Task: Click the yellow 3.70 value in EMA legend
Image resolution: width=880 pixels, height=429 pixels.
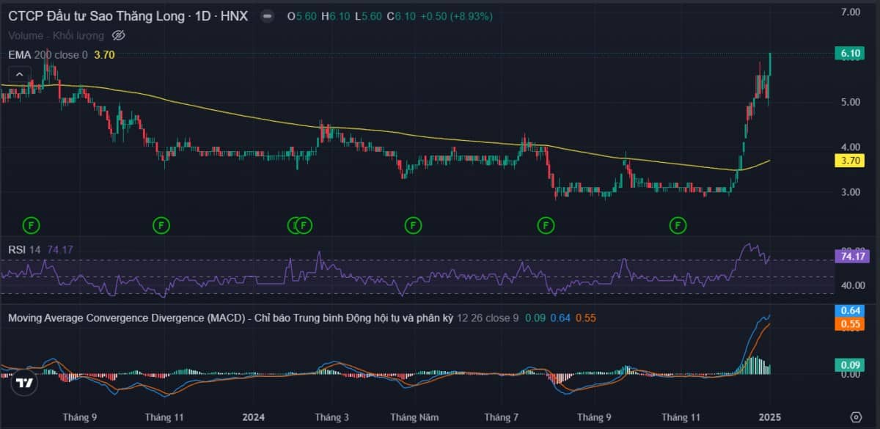Action: pos(104,54)
